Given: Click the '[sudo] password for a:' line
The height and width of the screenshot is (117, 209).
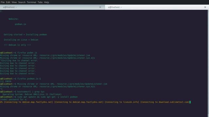Looking at the screenshot, I should [14, 99].
